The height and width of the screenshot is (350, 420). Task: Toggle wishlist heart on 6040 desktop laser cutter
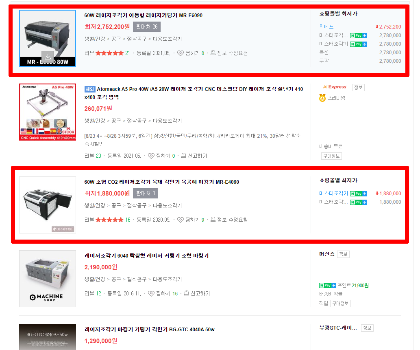(151, 294)
